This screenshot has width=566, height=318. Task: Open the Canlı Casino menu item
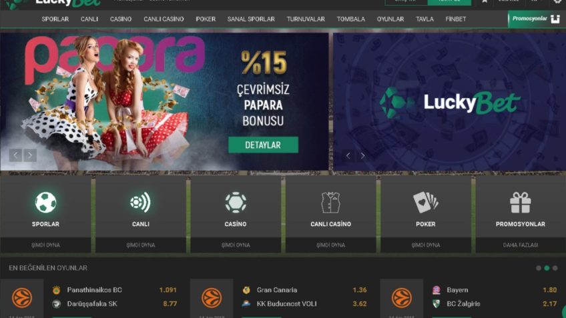point(164,19)
